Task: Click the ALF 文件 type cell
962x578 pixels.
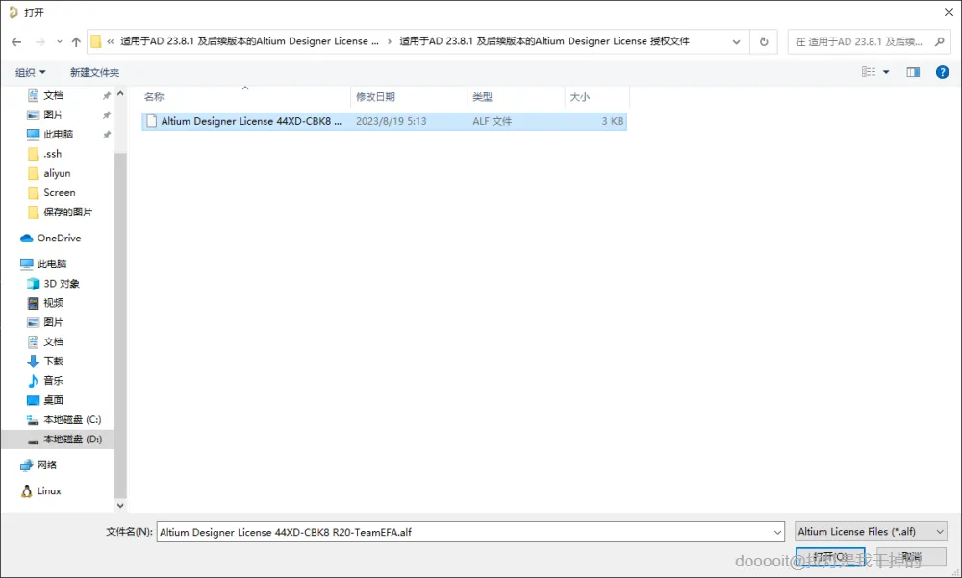Action: coord(492,121)
